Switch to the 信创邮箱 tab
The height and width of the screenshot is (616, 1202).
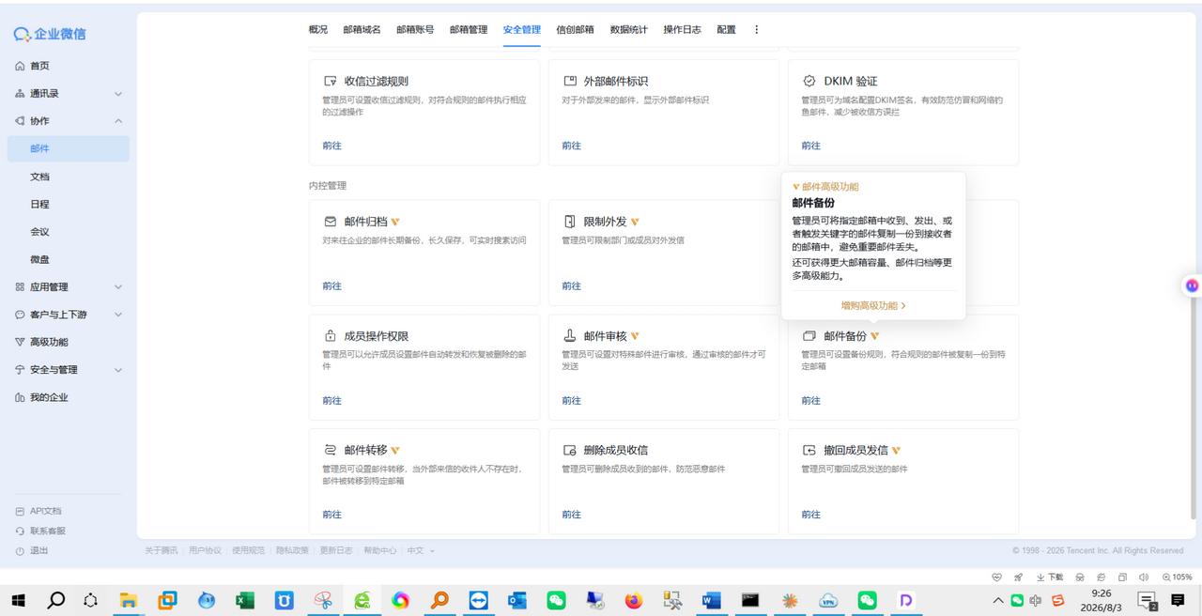pyautogui.click(x=575, y=29)
